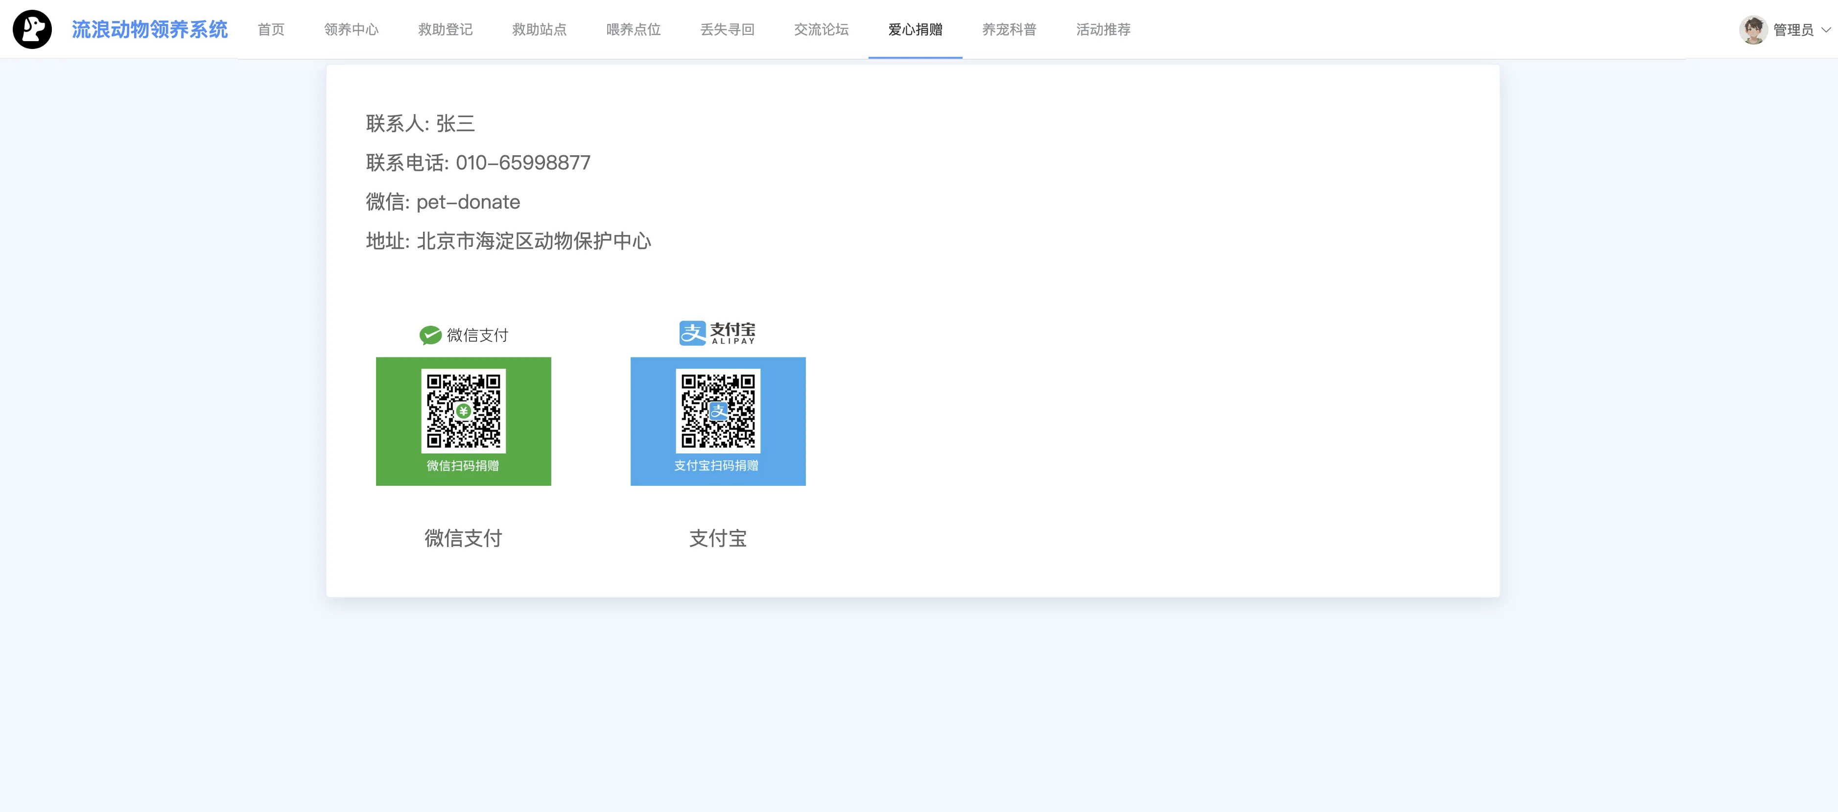
Task: Go to the 首页 tab
Action: [270, 29]
